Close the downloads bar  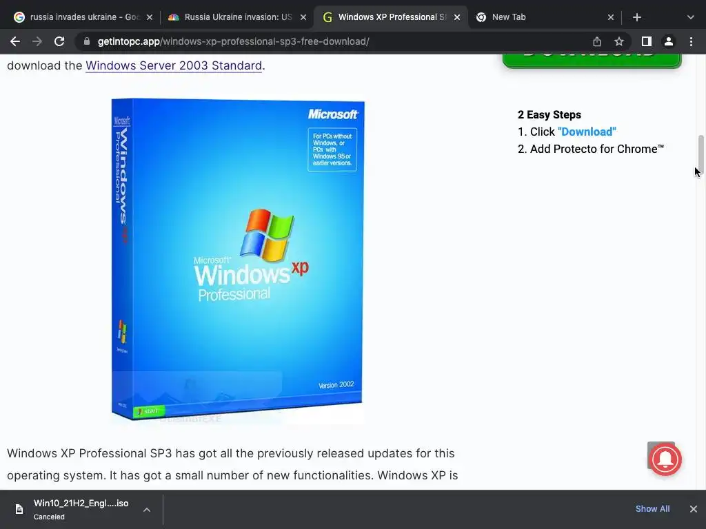(x=694, y=509)
